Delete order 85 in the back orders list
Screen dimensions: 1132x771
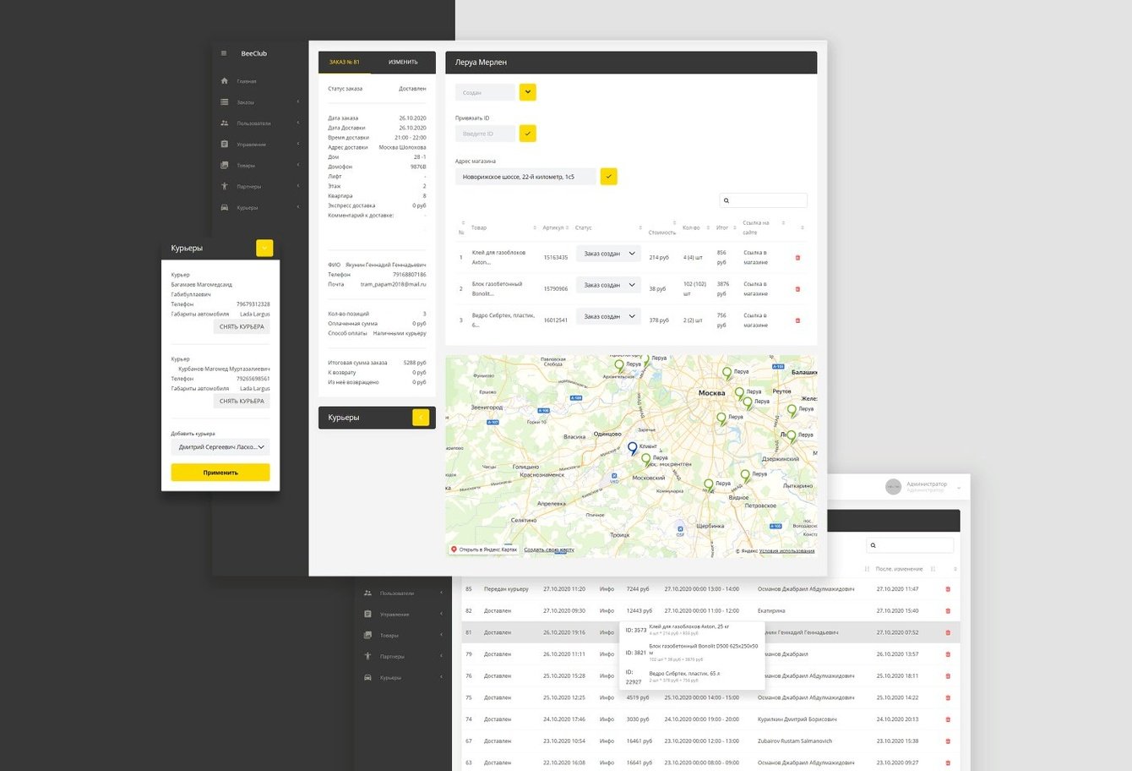pyautogui.click(x=948, y=589)
